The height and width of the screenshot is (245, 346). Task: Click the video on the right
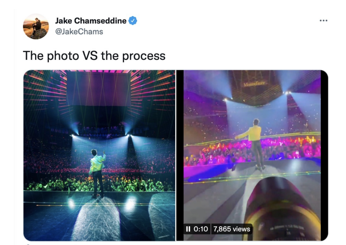pos(252,155)
